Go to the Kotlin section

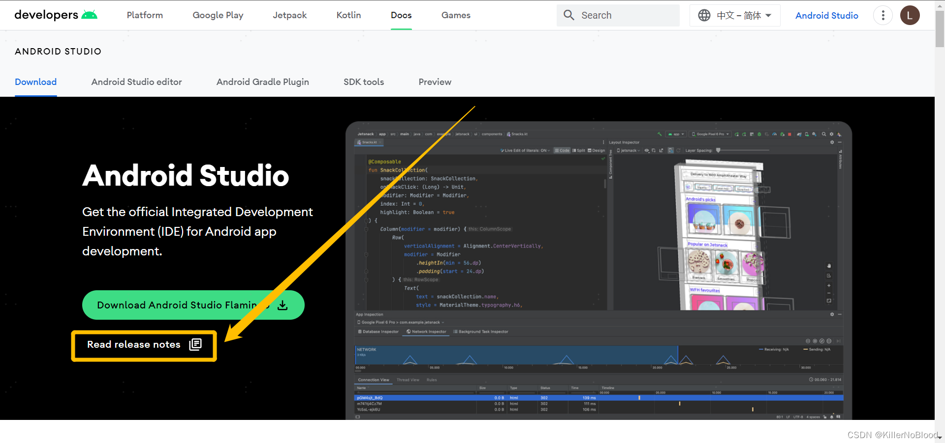[348, 15]
